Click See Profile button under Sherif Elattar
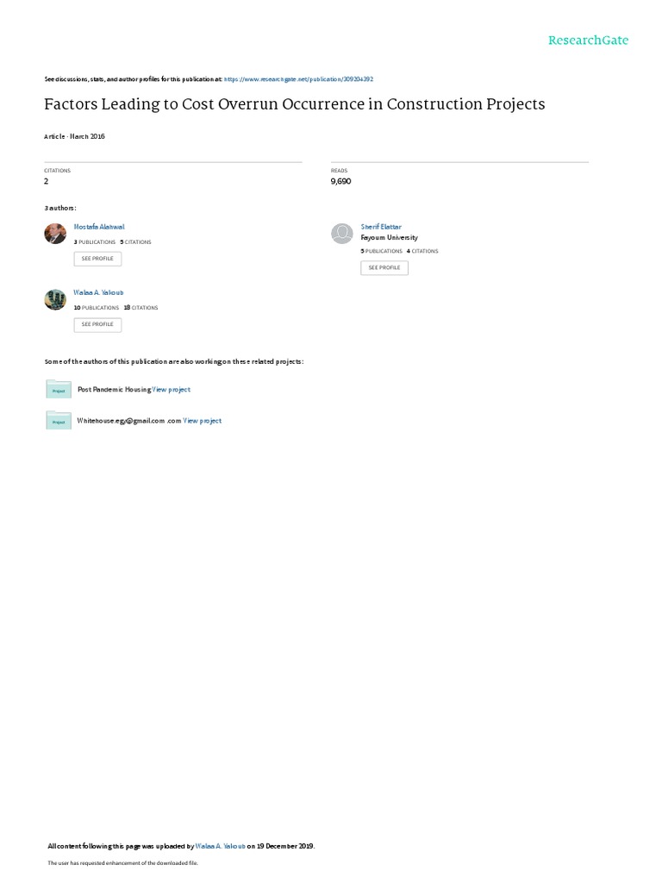The width and height of the screenshot is (662, 883). pos(384,267)
